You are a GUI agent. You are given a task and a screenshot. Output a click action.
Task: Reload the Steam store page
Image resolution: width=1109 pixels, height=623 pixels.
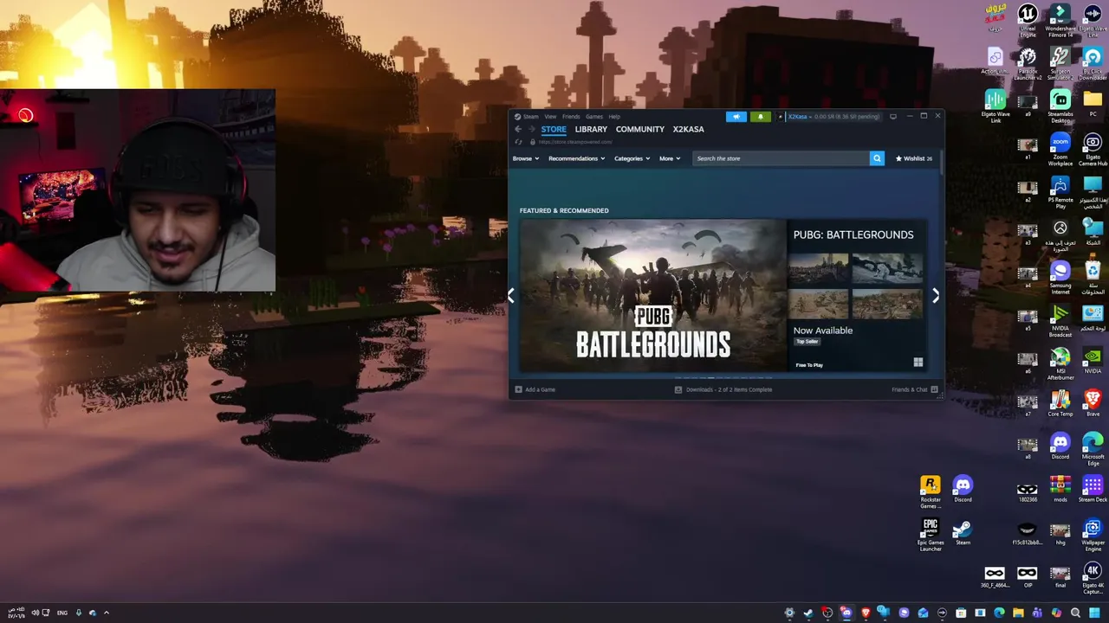(518, 142)
